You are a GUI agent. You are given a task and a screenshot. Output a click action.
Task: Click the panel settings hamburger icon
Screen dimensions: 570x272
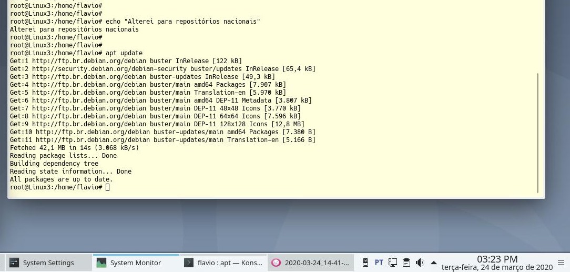tap(561, 262)
